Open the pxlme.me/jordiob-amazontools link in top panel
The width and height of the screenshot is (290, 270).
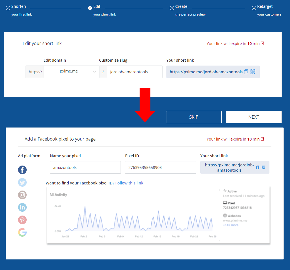206,72
